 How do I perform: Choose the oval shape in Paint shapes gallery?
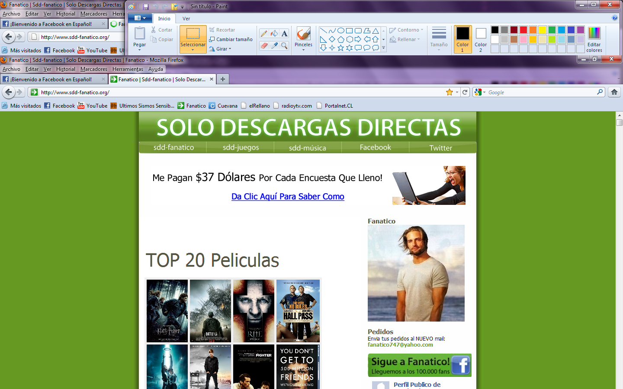[341, 31]
